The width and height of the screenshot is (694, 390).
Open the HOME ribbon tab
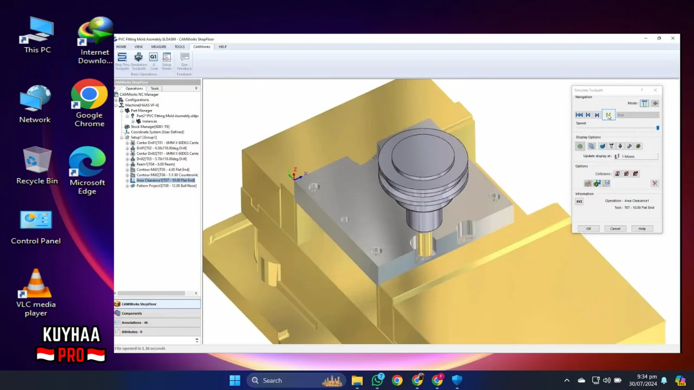[x=121, y=47]
